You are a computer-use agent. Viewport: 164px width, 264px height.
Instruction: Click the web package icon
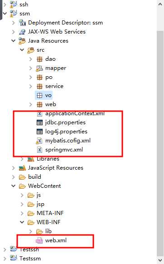39,104
